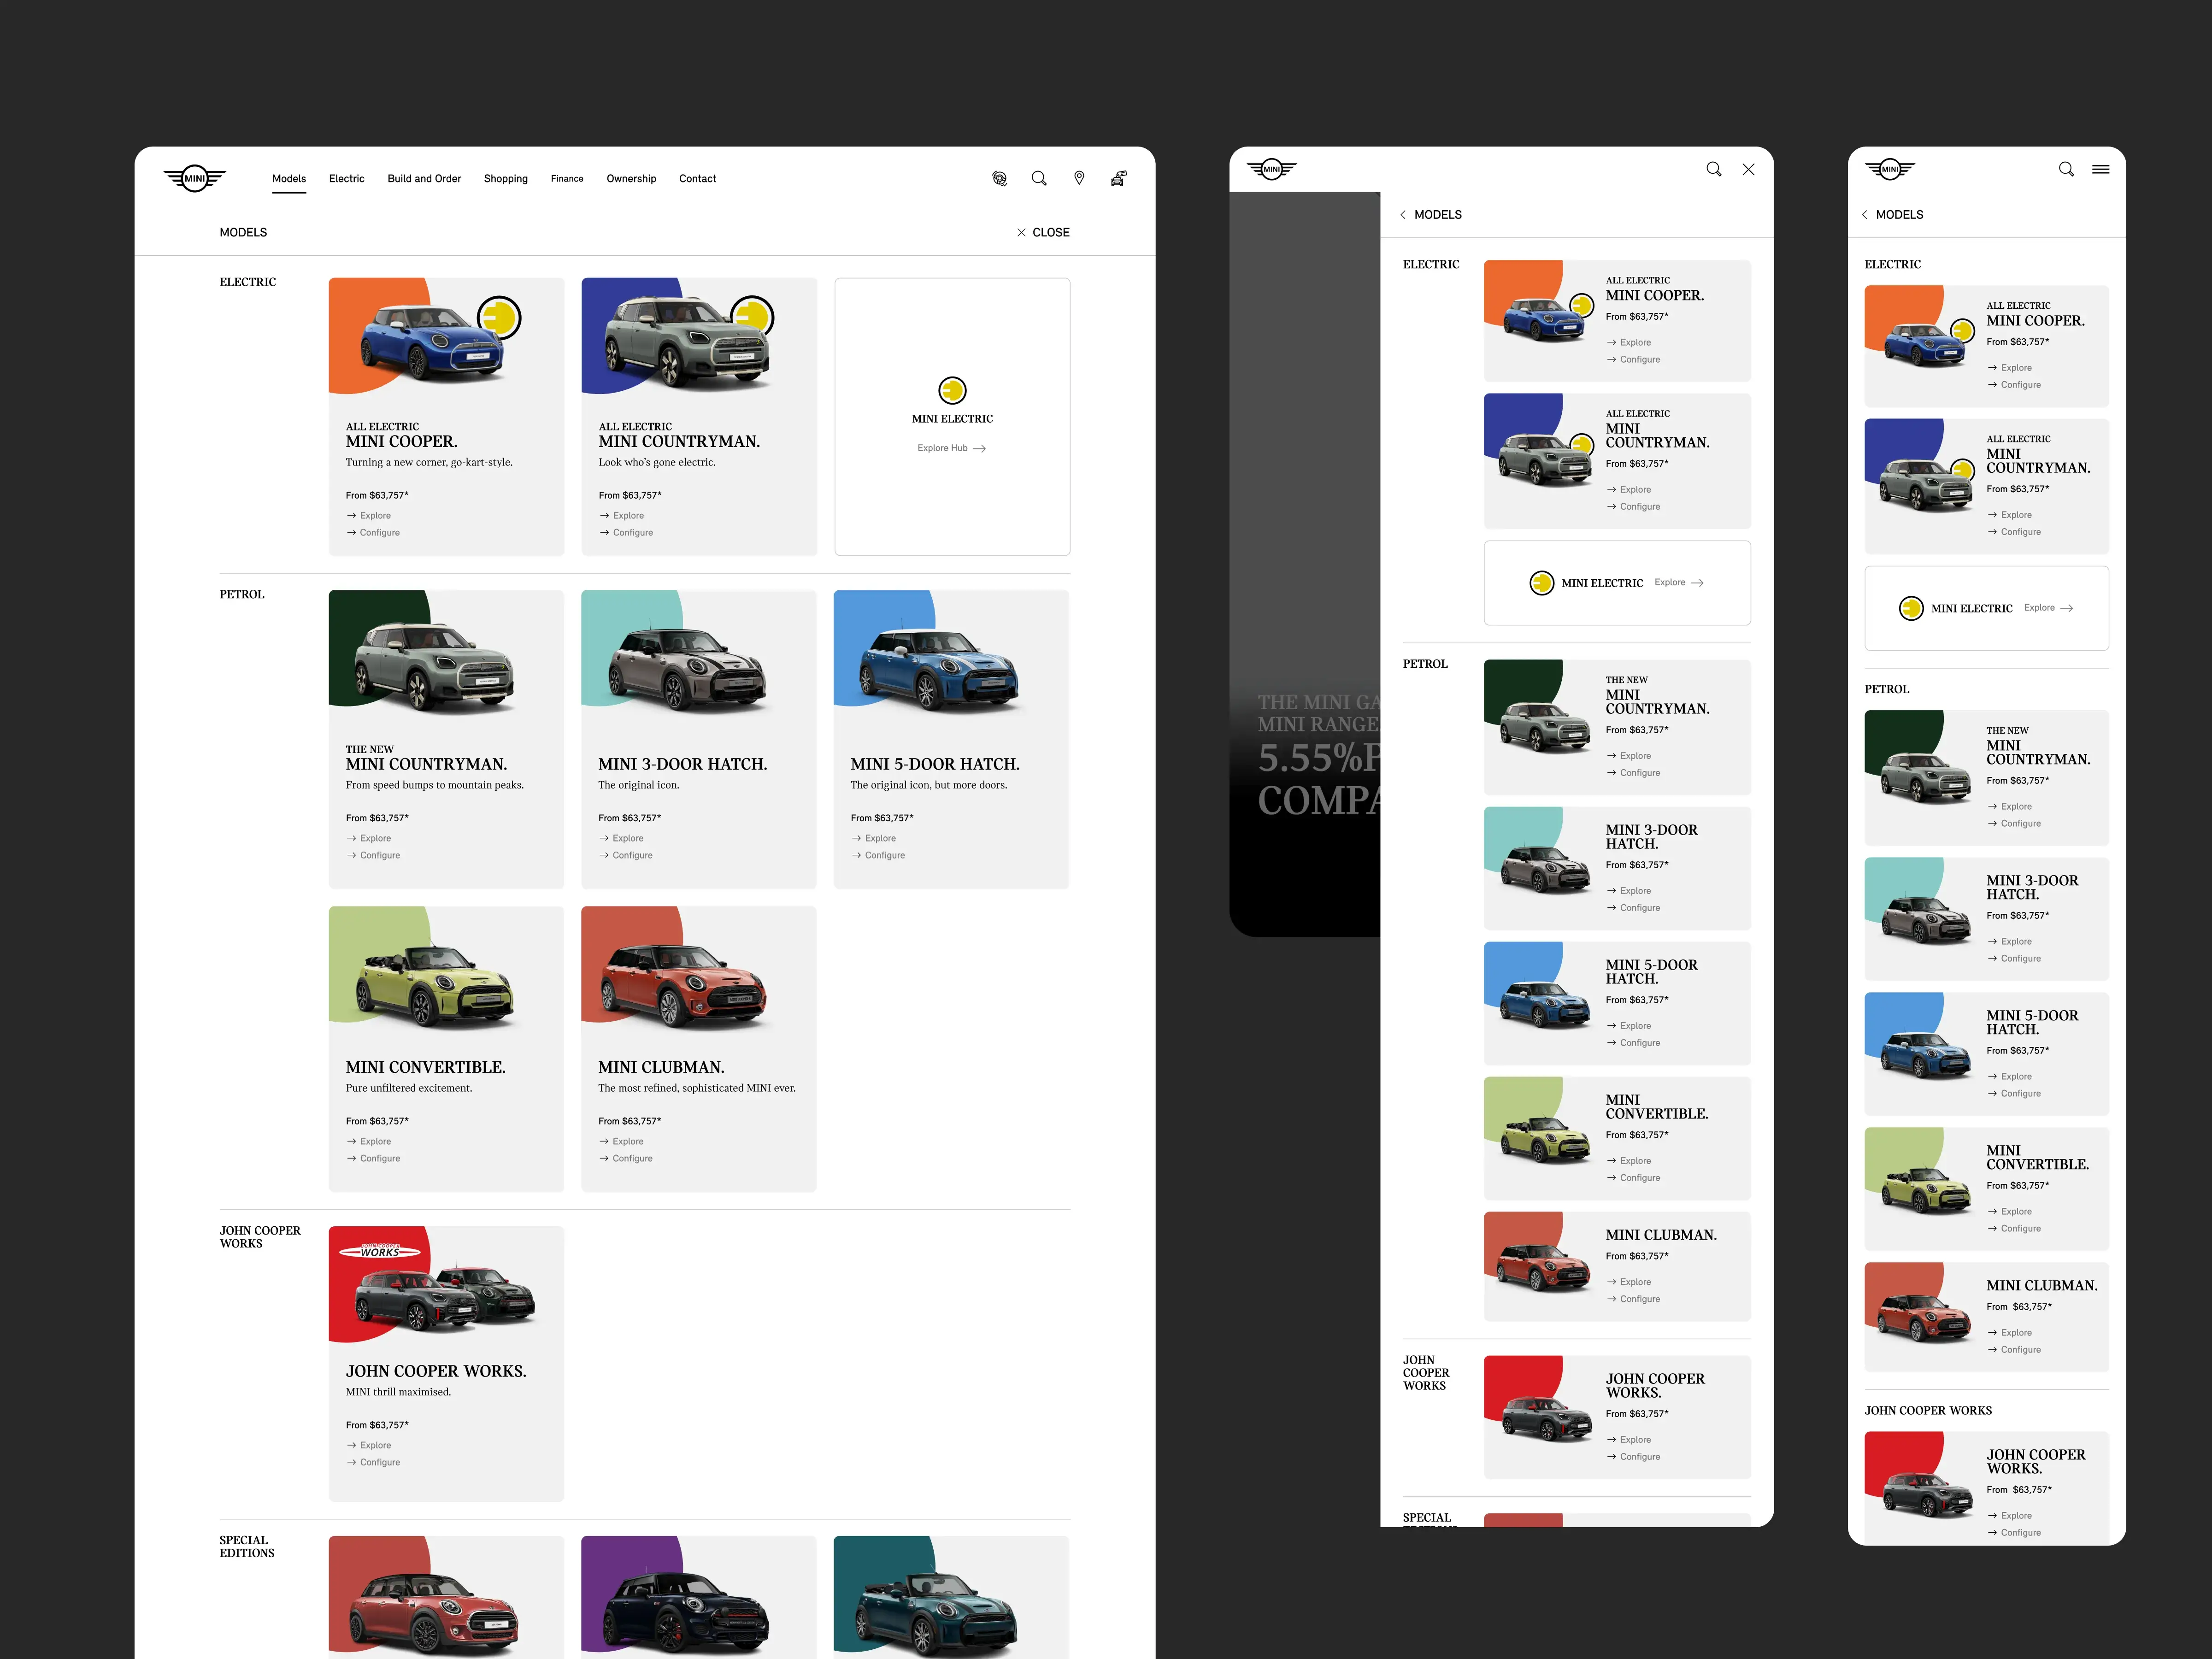Click the MINI logo in the mobile view
2212x1659 pixels.
tap(1890, 169)
